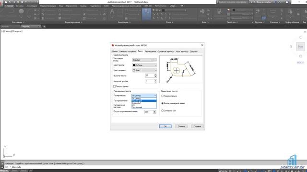Open the Layer Properties icon in ribbon
Viewport: 307px width, 172px height.
[146, 14]
